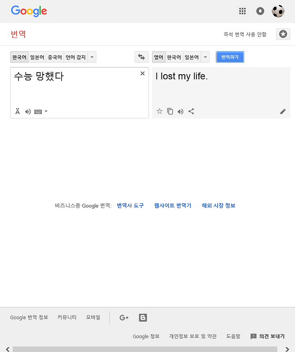Open 커뮤니티 footer link
The width and height of the screenshot is (295, 352).
[x=67, y=318]
